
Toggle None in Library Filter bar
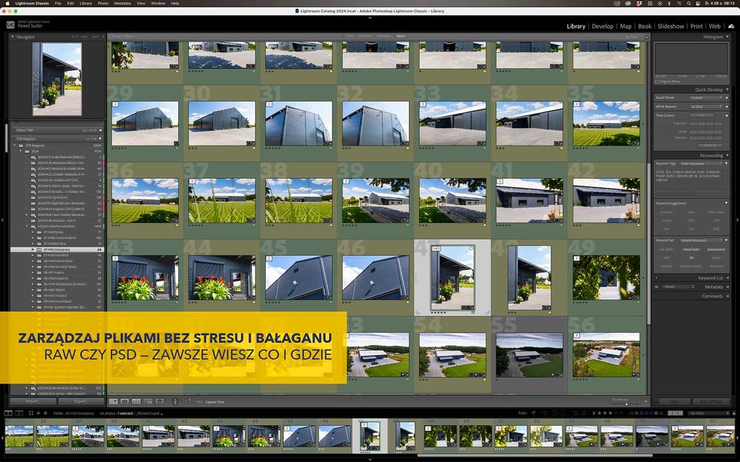pyautogui.click(x=400, y=36)
